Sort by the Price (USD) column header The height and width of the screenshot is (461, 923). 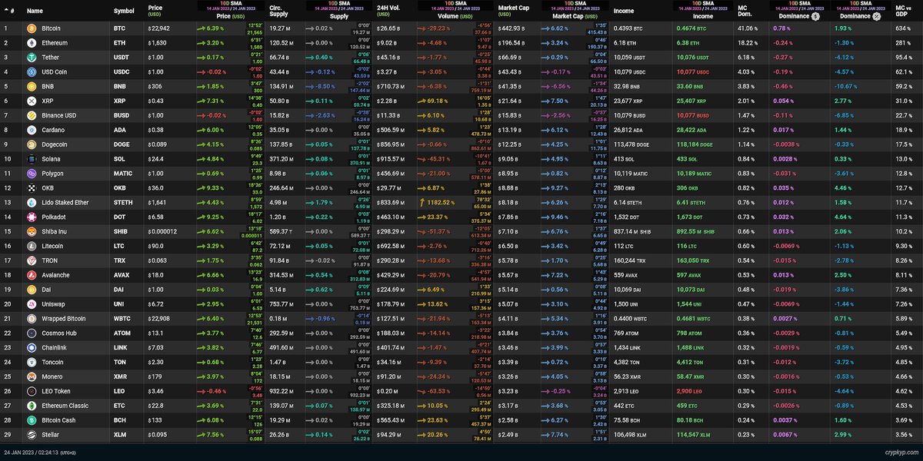155,11
